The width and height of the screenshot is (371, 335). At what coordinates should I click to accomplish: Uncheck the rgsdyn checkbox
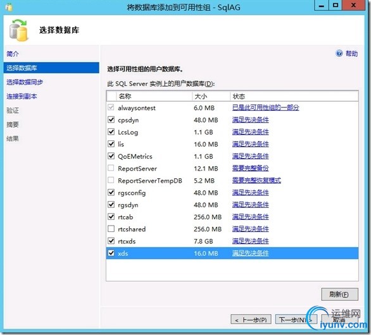pos(111,204)
